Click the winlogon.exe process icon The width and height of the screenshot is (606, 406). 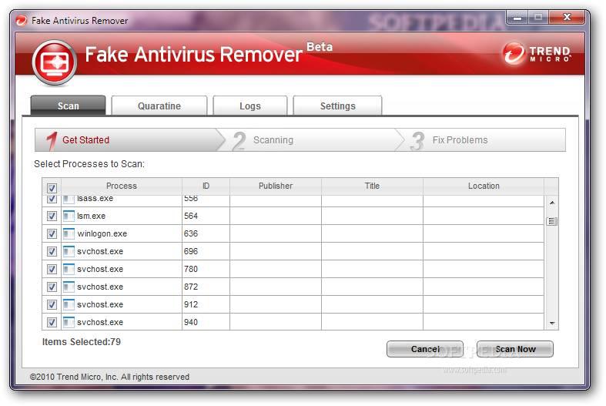(69, 233)
